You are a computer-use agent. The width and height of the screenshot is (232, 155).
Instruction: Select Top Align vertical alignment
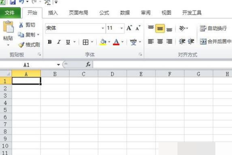(x=151, y=28)
